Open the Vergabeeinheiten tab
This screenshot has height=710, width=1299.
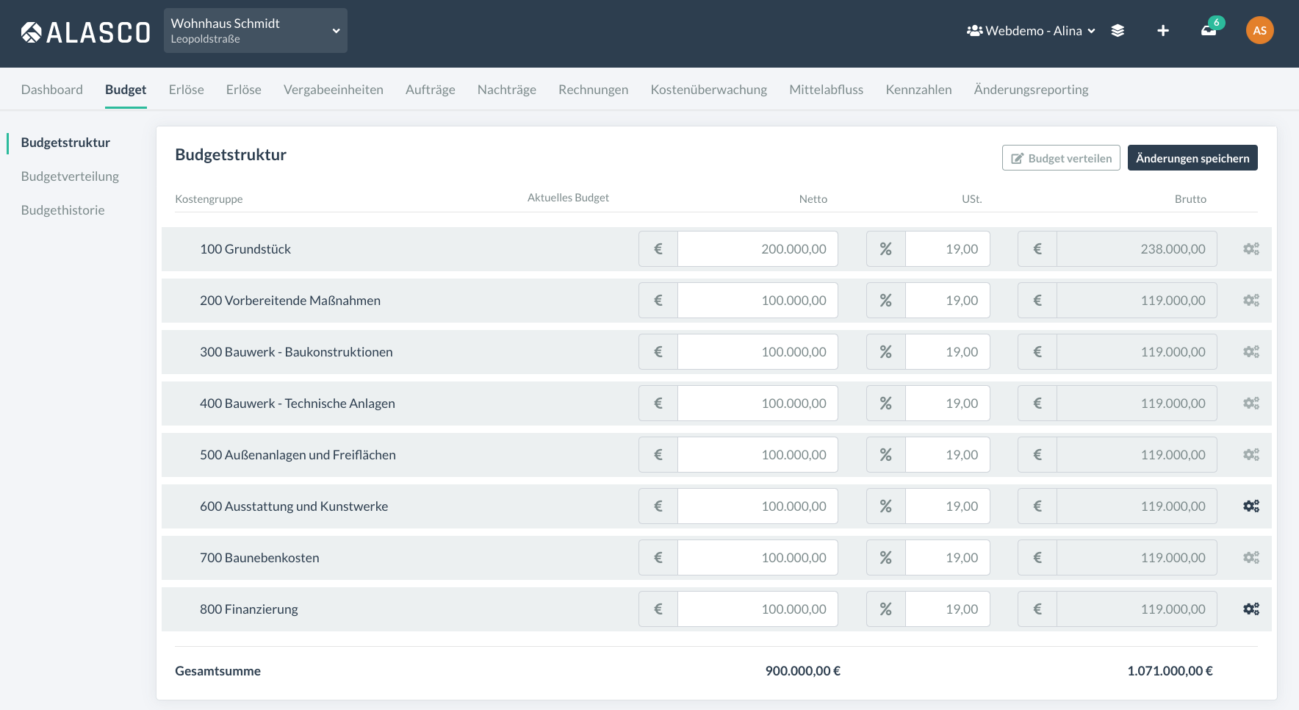[x=334, y=90]
